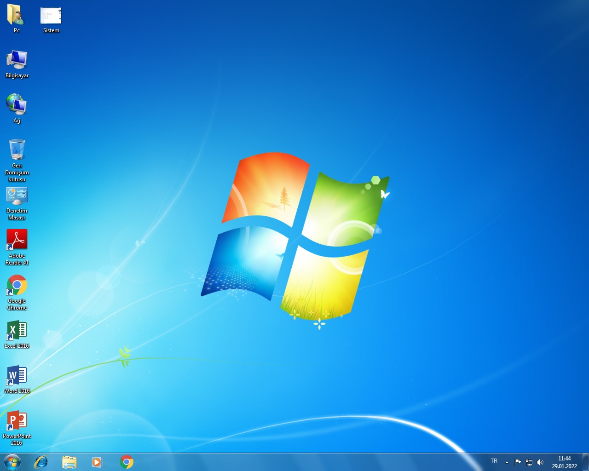Open Chrome from the taskbar
Screen dimensions: 589x471
point(127,462)
